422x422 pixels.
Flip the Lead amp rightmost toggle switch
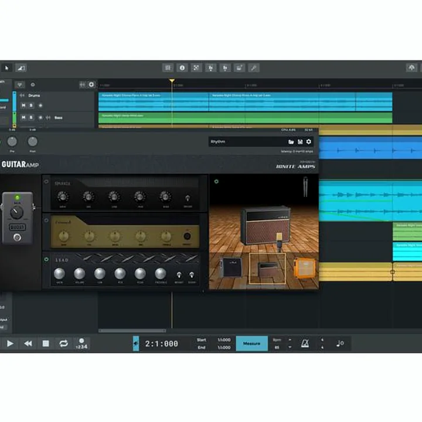click(x=192, y=275)
